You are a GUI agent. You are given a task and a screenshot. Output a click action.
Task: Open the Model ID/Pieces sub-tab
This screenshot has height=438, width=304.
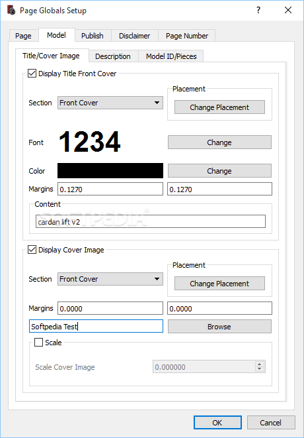pos(171,56)
